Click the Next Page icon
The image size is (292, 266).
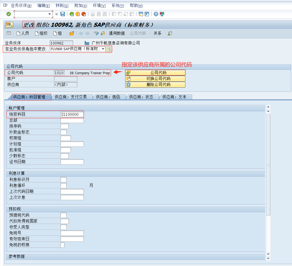[x=126, y=14]
